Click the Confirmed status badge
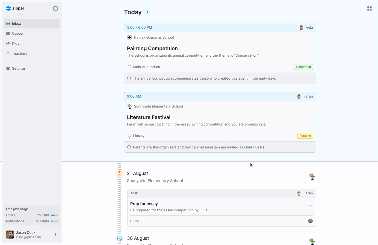378x245 pixels. (x=303, y=67)
